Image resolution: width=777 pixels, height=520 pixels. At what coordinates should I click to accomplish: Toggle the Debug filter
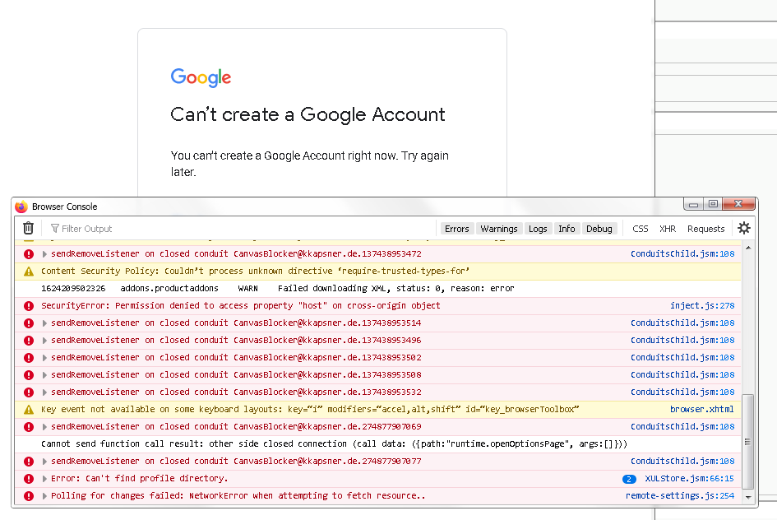[x=599, y=229]
